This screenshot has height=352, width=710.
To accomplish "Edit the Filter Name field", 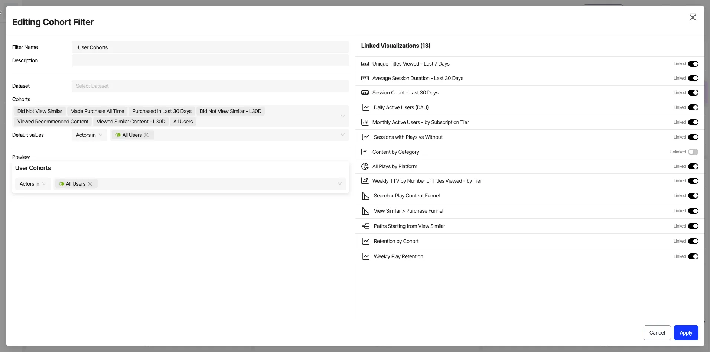I will click(x=210, y=47).
